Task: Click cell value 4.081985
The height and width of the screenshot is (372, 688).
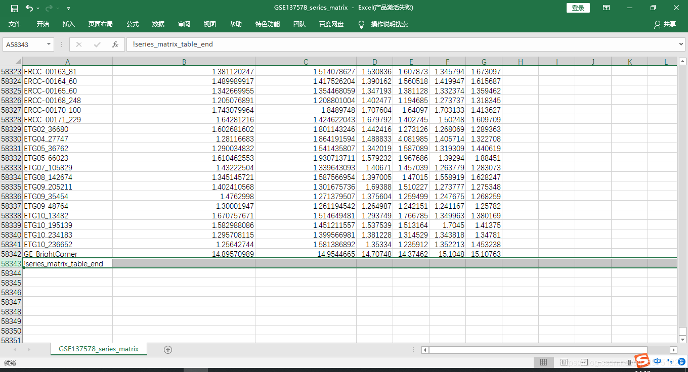Action: tap(411, 139)
